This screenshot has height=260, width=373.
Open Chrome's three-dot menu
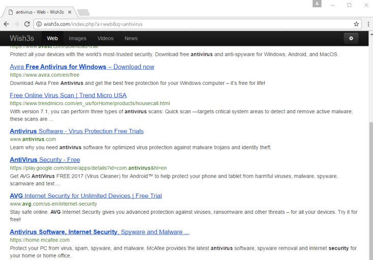368,24
